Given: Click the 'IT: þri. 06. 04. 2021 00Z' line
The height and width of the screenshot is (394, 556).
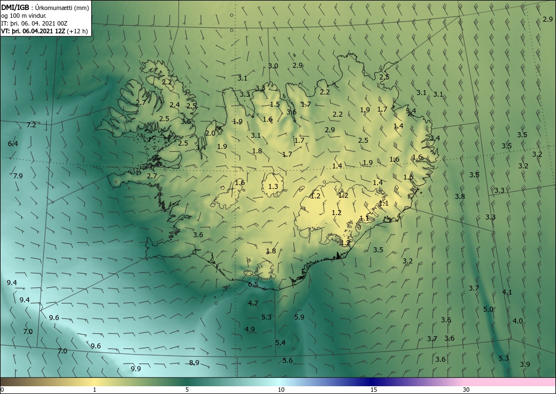Looking at the screenshot, I should 34,23.
